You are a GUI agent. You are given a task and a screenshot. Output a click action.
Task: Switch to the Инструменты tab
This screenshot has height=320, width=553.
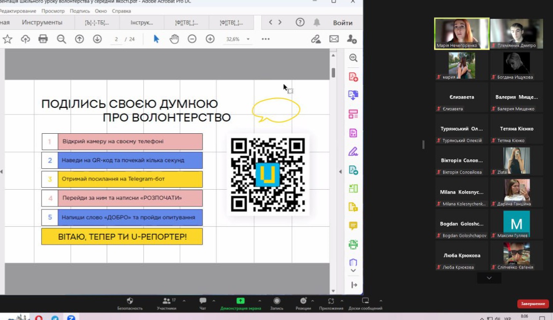(x=42, y=22)
